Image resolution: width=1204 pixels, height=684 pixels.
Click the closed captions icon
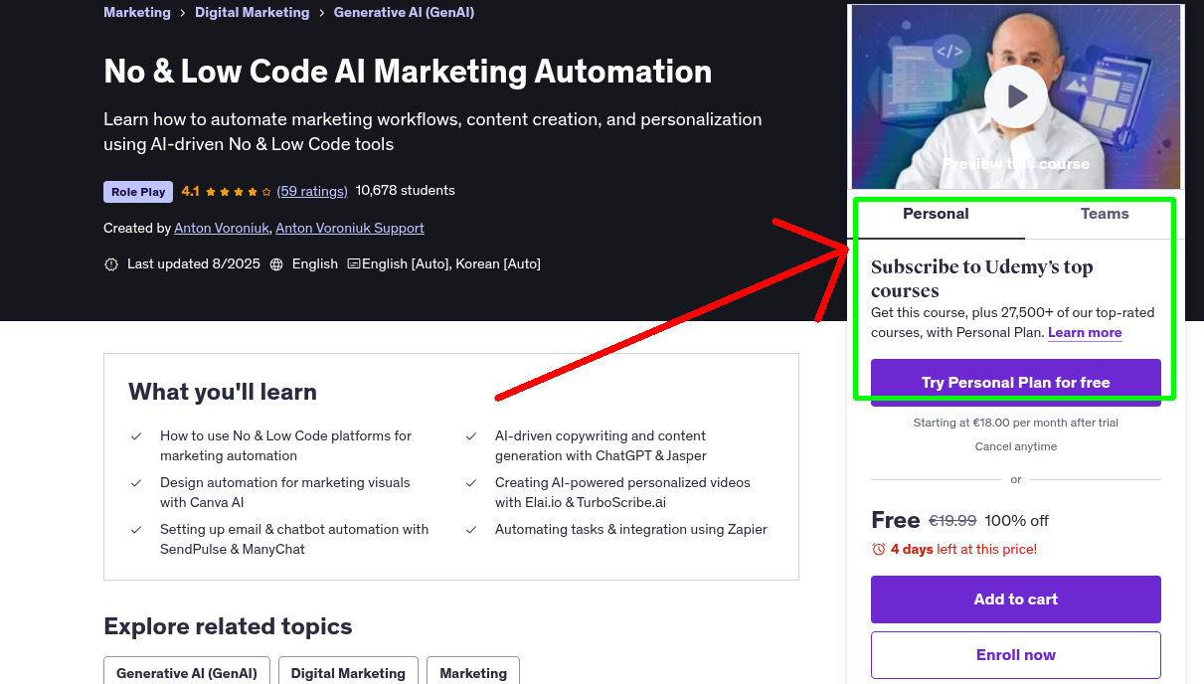pyautogui.click(x=354, y=264)
